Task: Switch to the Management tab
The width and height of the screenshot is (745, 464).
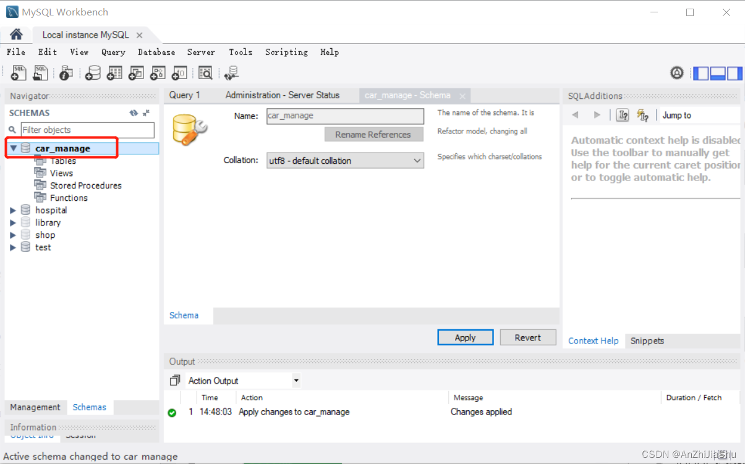Action: click(x=35, y=407)
